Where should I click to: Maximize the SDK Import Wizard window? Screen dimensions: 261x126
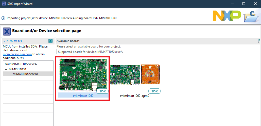click(x=244, y=4)
